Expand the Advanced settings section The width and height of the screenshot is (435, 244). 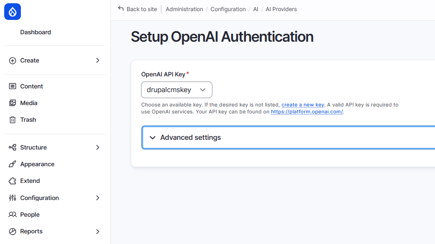288,138
